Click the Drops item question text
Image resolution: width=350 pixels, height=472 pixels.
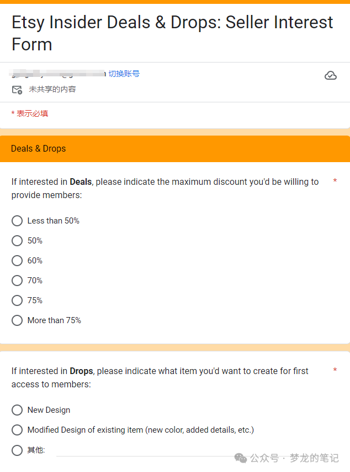click(x=160, y=377)
